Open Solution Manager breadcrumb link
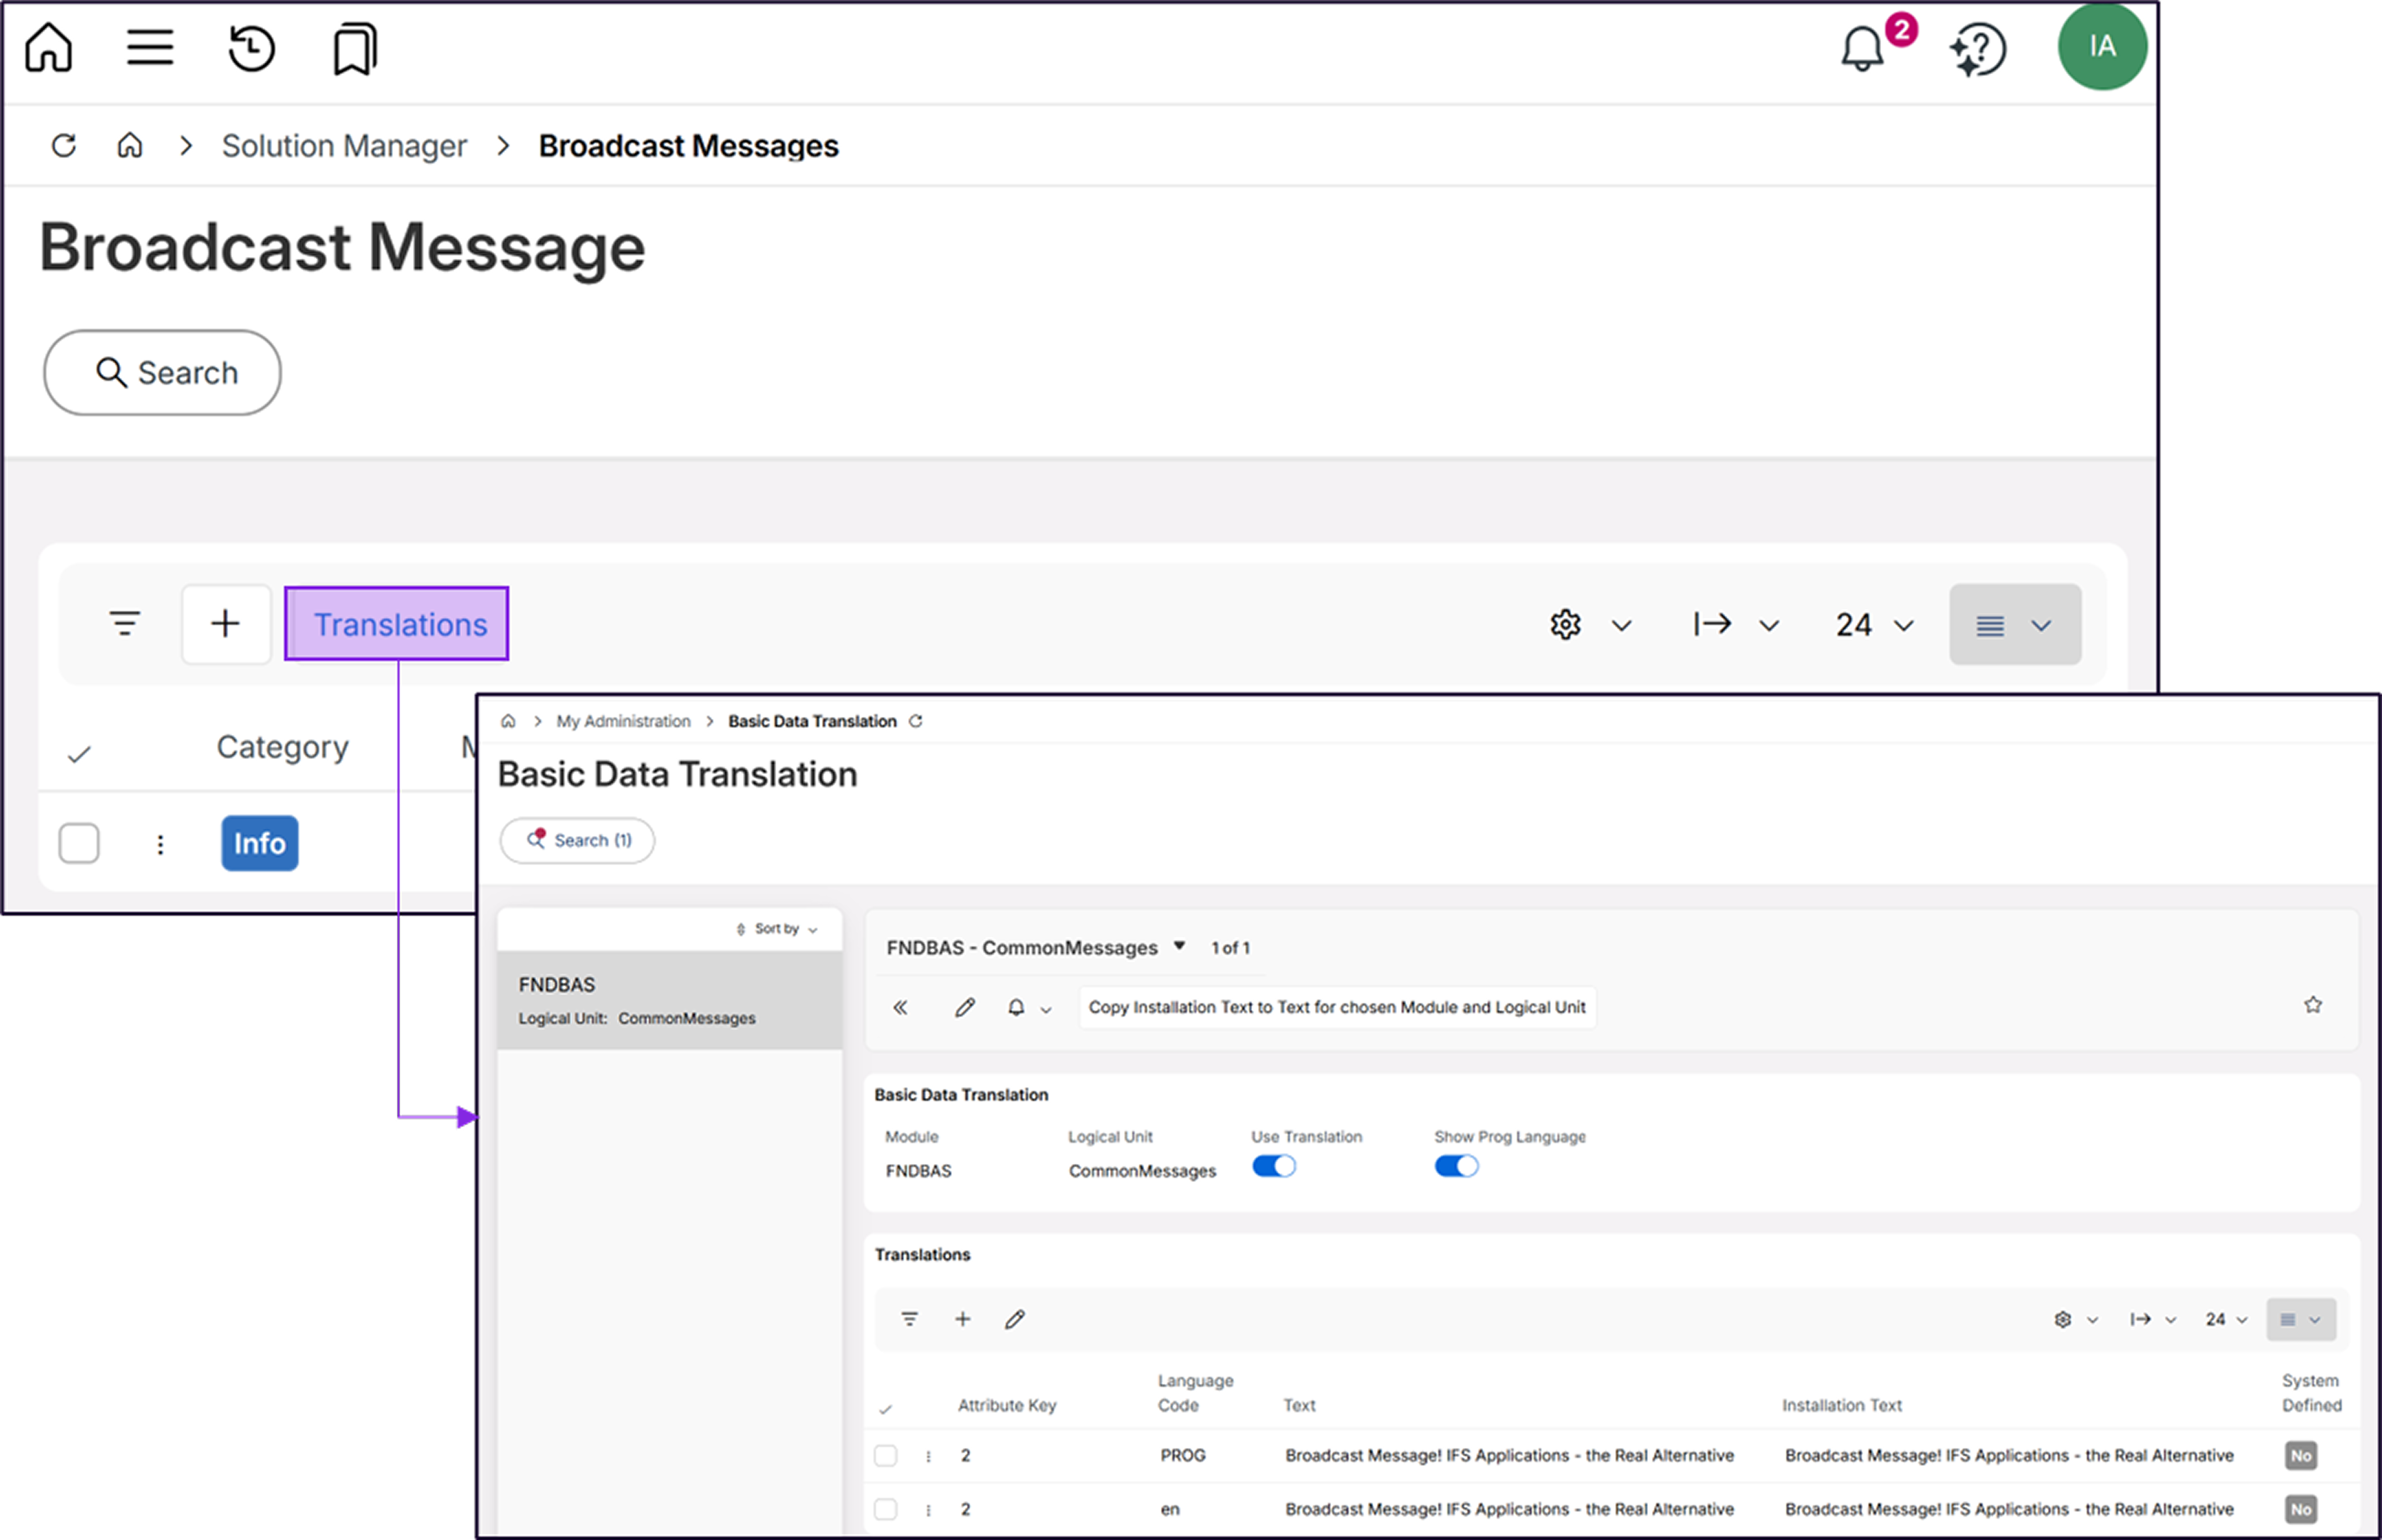2382x1540 pixels. [344, 146]
